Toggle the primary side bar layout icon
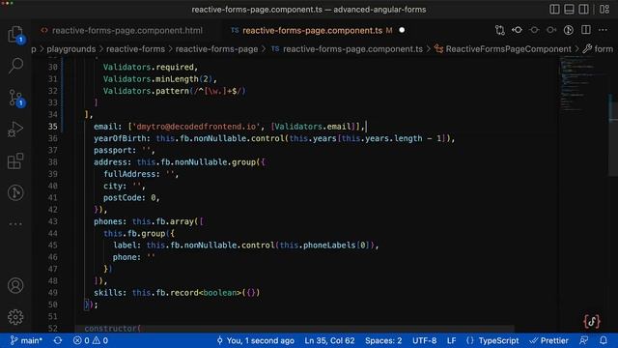The image size is (618, 348). 554,9
